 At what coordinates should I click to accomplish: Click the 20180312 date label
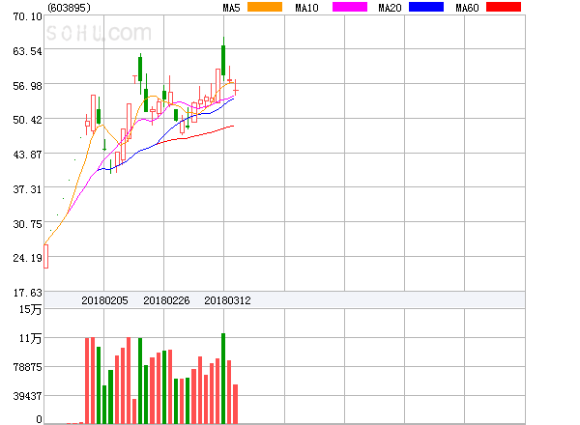(x=227, y=300)
